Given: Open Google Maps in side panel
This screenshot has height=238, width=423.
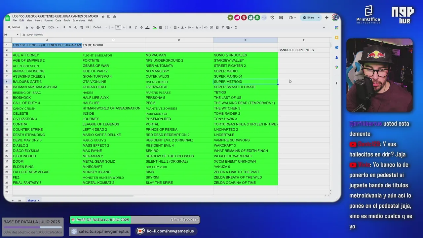Looking at the screenshot, I should coord(337,67).
